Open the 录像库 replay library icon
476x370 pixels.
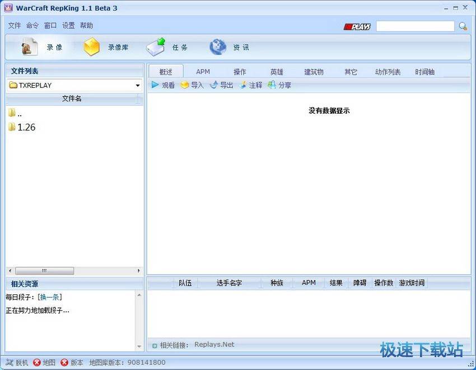pyautogui.click(x=91, y=46)
